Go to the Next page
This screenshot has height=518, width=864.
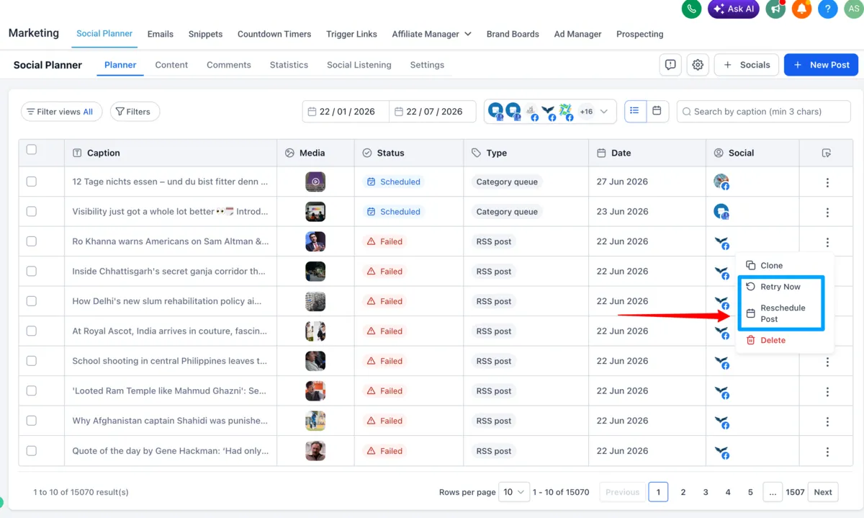click(823, 492)
